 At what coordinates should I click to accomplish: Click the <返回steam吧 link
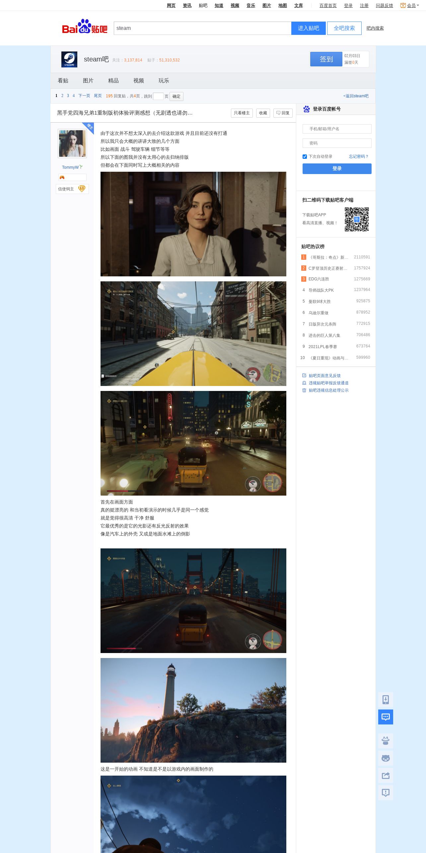pyautogui.click(x=356, y=96)
